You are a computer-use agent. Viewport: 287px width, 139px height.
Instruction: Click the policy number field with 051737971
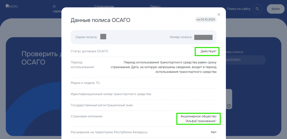tap(244, 60)
